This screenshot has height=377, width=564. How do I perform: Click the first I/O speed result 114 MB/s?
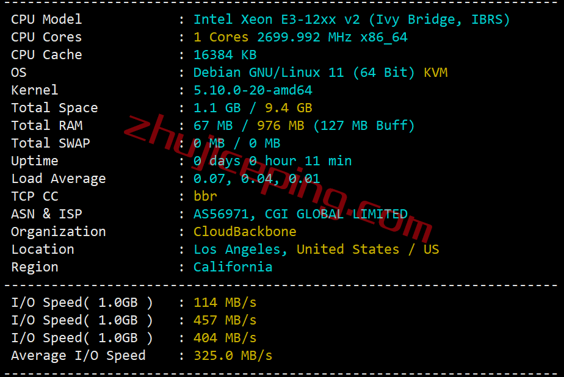coord(225,302)
